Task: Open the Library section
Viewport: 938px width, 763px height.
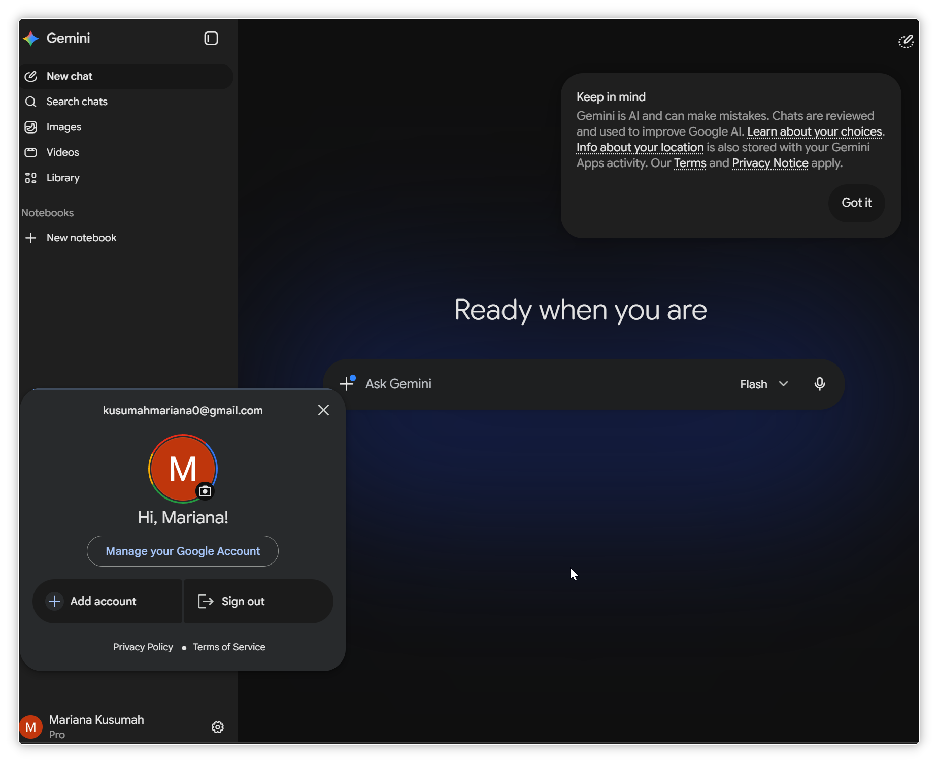Action: [x=126, y=178]
